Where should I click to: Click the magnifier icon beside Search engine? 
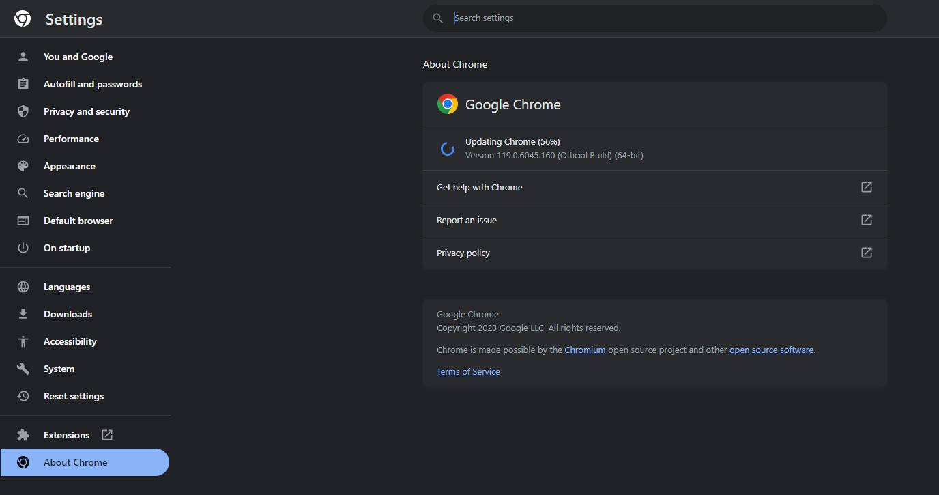click(x=23, y=193)
